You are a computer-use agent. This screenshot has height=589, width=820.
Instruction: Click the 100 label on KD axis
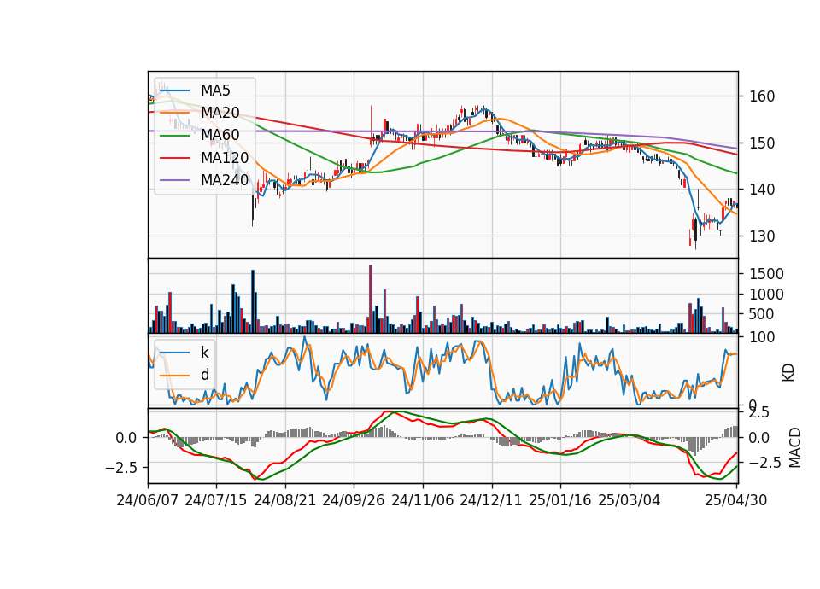point(762,338)
